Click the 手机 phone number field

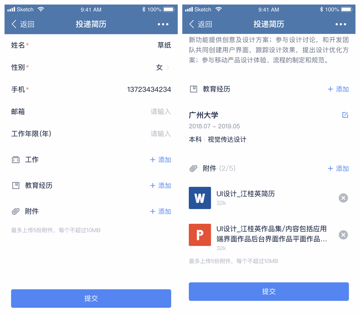click(91, 89)
